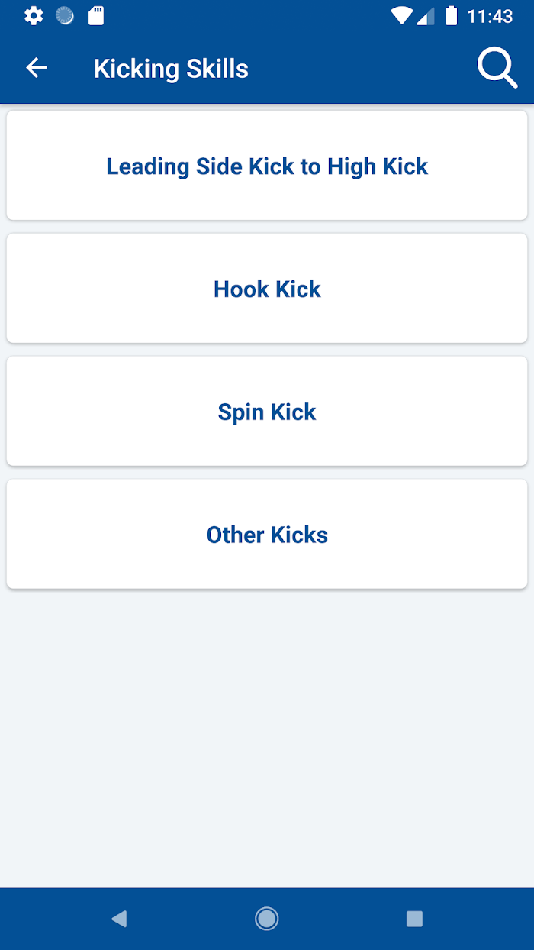534x950 pixels.
Task: Tap the Kicking Skills title
Action: [x=171, y=69]
